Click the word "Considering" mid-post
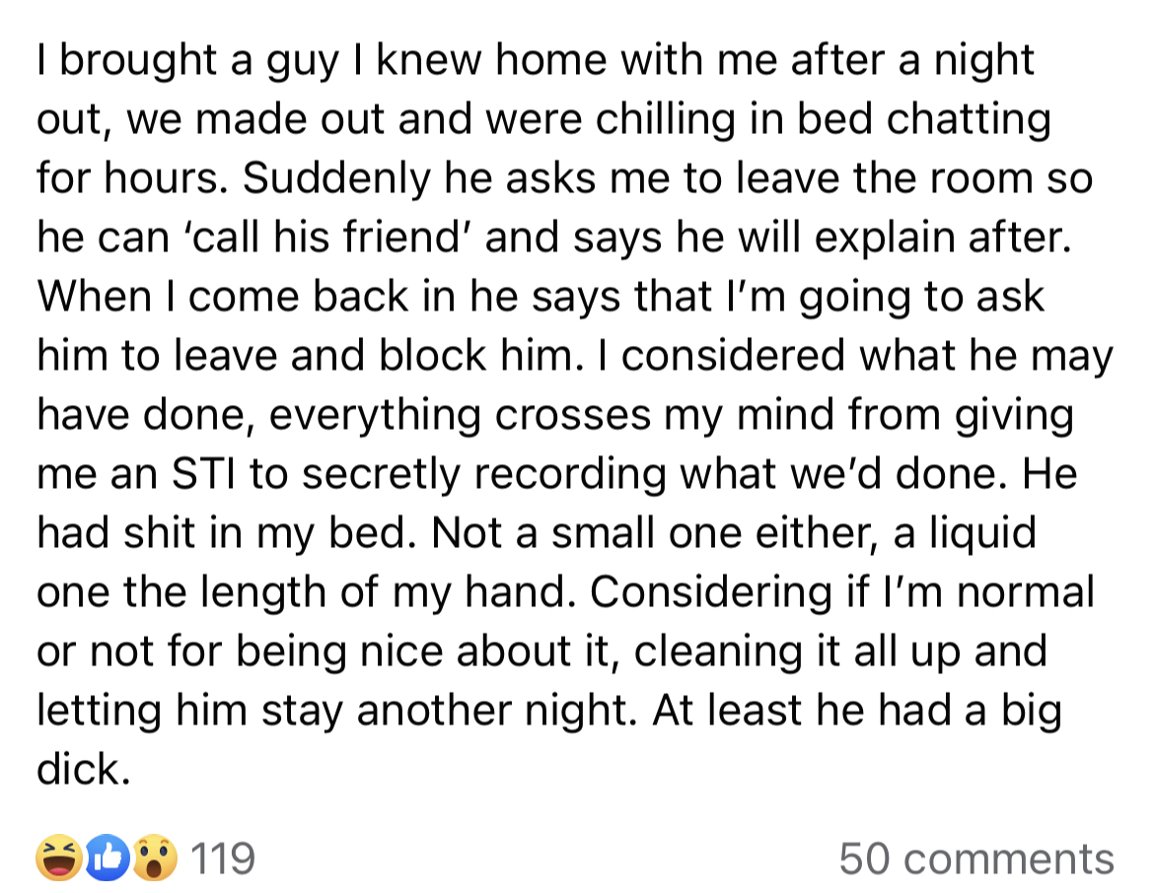This screenshot has height=893, width=1154. point(711,593)
